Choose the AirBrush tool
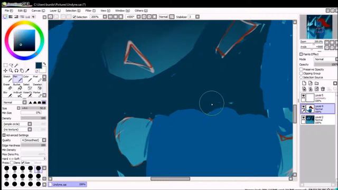338x190 pixels. tap(17, 94)
